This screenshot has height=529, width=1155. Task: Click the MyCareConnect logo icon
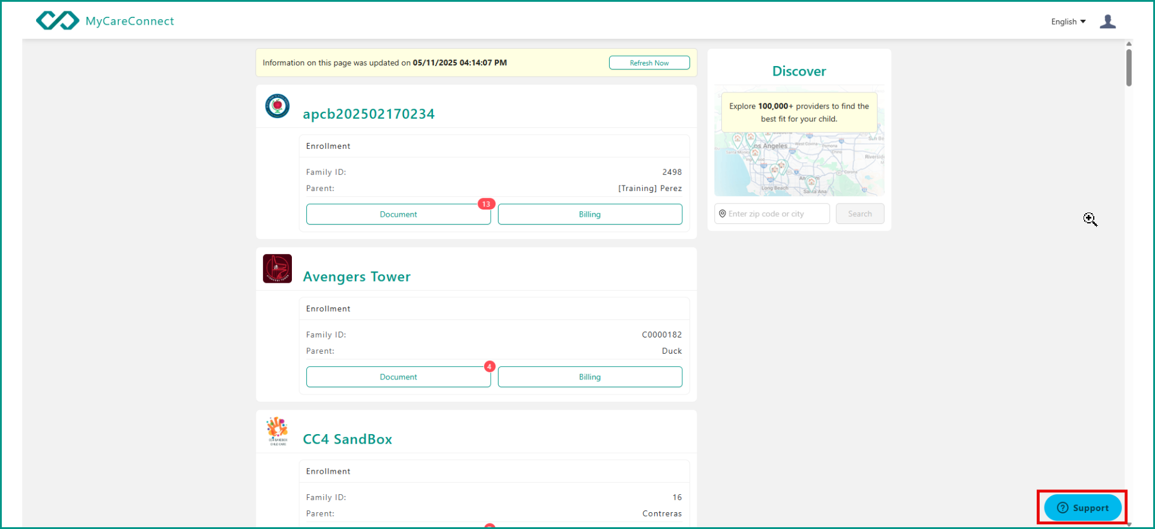tap(57, 20)
